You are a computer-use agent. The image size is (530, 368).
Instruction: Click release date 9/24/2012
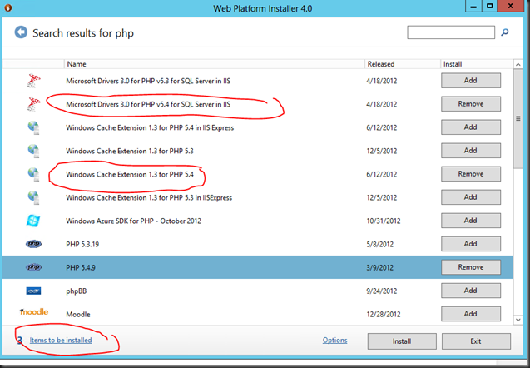click(382, 291)
